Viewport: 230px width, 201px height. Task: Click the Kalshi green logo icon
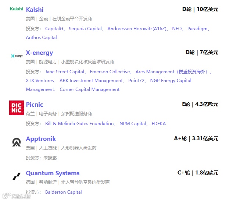click(16, 9)
